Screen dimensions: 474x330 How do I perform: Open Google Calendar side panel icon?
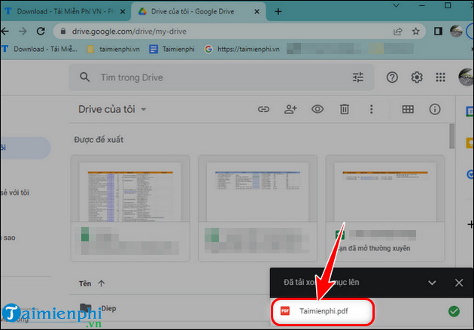point(470,111)
